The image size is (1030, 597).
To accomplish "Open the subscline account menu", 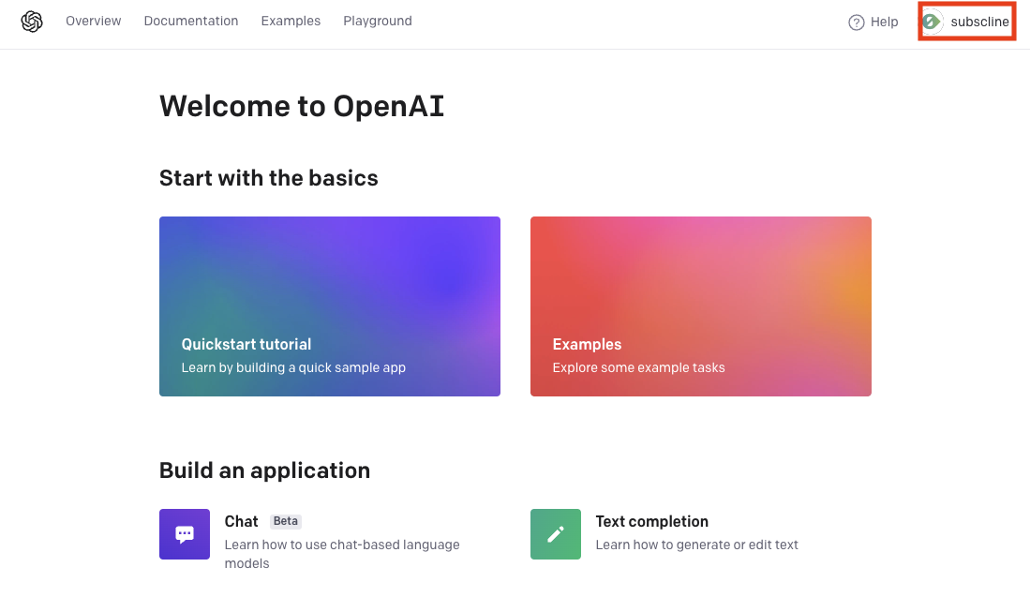I will click(967, 22).
